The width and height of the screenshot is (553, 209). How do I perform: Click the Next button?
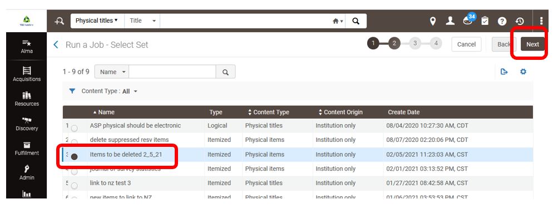click(x=532, y=44)
